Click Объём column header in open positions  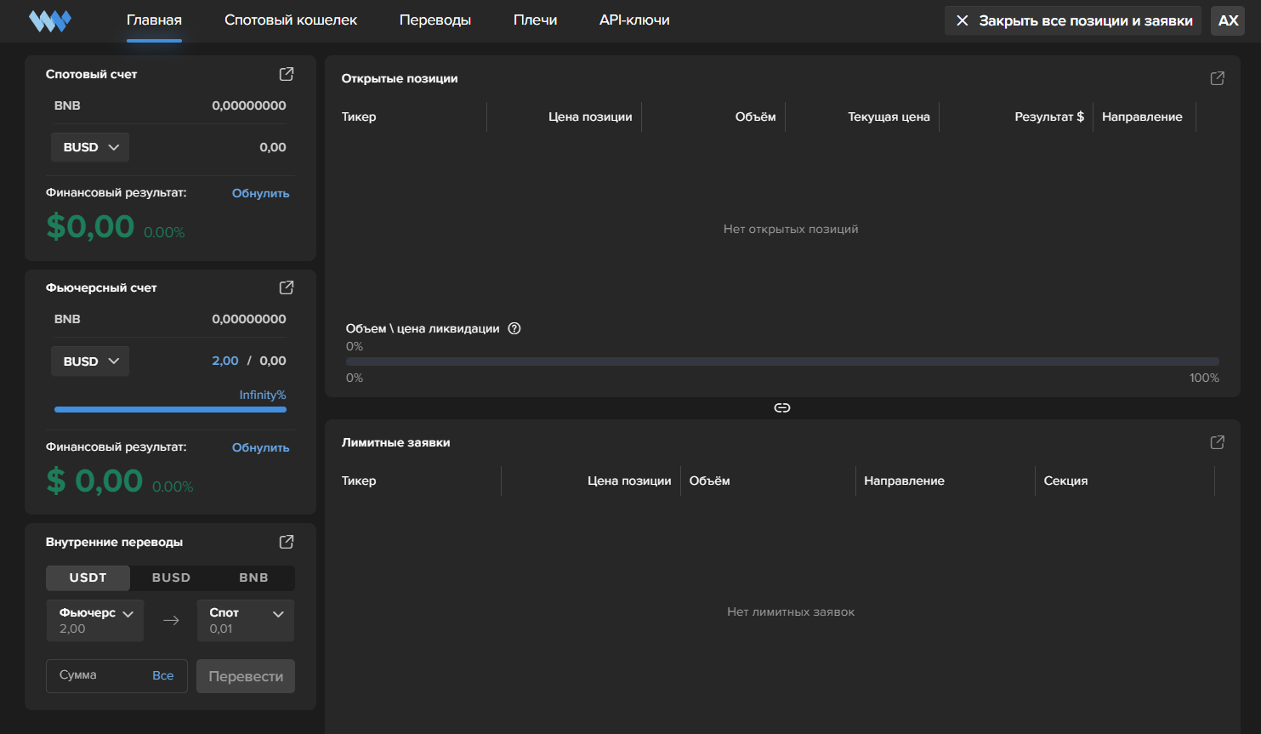[x=756, y=117]
